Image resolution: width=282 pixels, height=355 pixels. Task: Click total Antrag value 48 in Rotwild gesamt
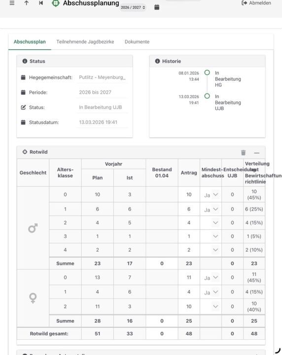pyautogui.click(x=189, y=334)
